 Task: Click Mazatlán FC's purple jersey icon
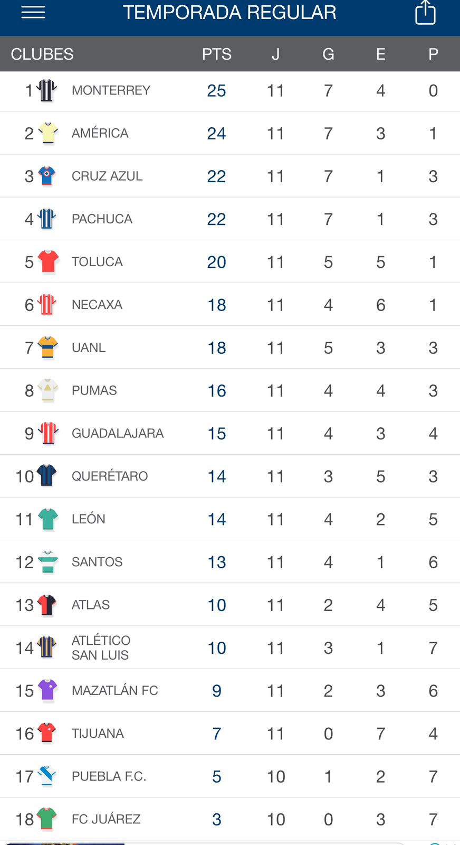[48, 690]
